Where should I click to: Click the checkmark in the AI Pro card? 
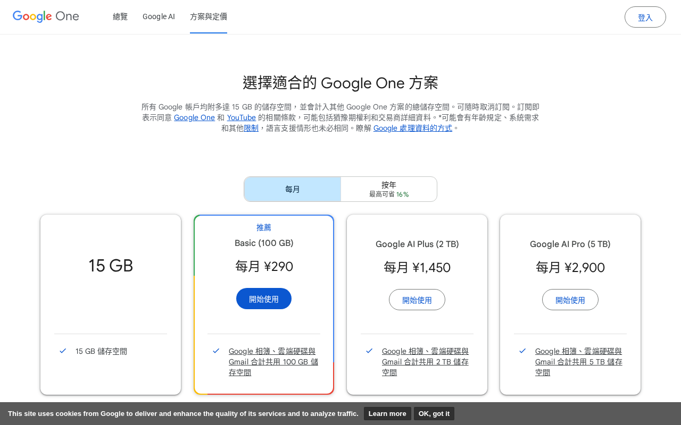[522, 351]
